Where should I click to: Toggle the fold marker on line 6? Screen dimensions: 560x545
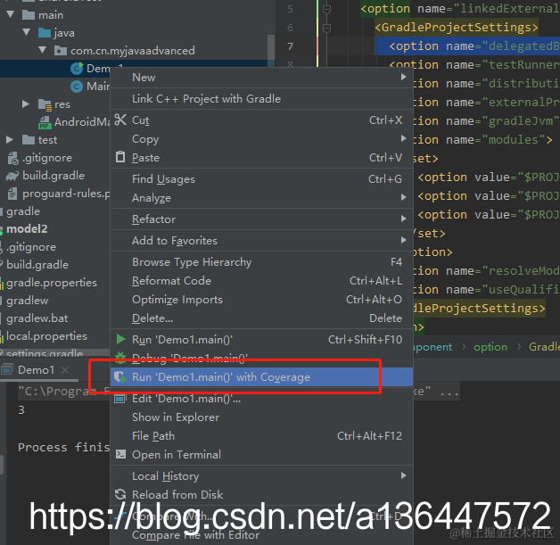pyautogui.click(x=326, y=28)
